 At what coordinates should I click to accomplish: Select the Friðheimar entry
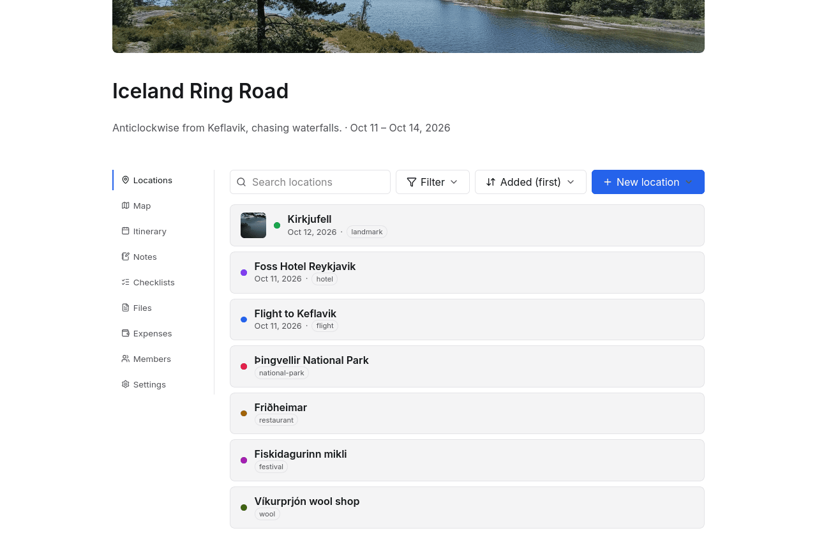coord(467,414)
